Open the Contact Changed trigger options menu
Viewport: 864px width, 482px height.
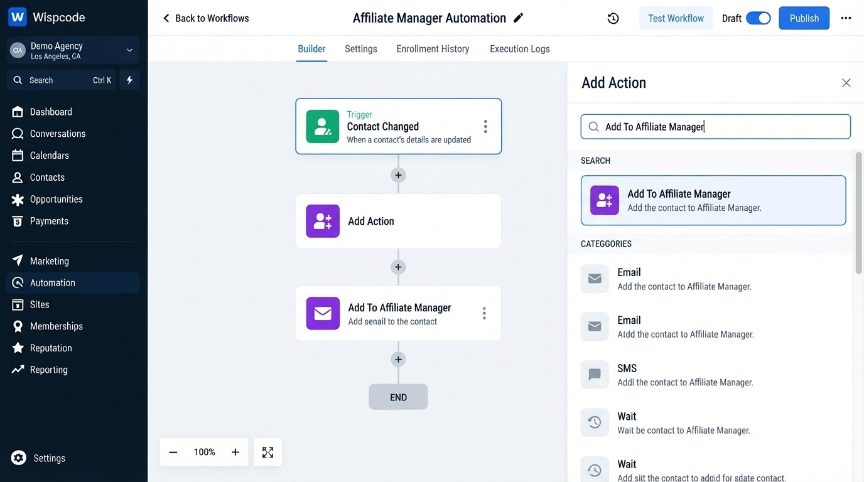click(485, 127)
